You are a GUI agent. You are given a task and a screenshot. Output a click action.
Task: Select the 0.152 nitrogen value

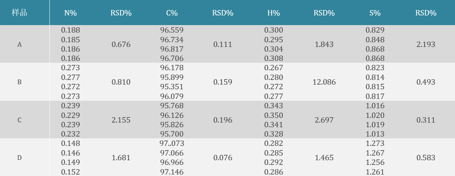[x=71, y=172]
